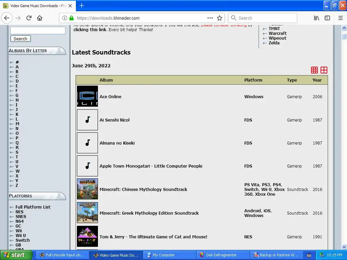Open the SNES platform link
Viewport: 347px width, 260px height.
(x=21, y=216)
